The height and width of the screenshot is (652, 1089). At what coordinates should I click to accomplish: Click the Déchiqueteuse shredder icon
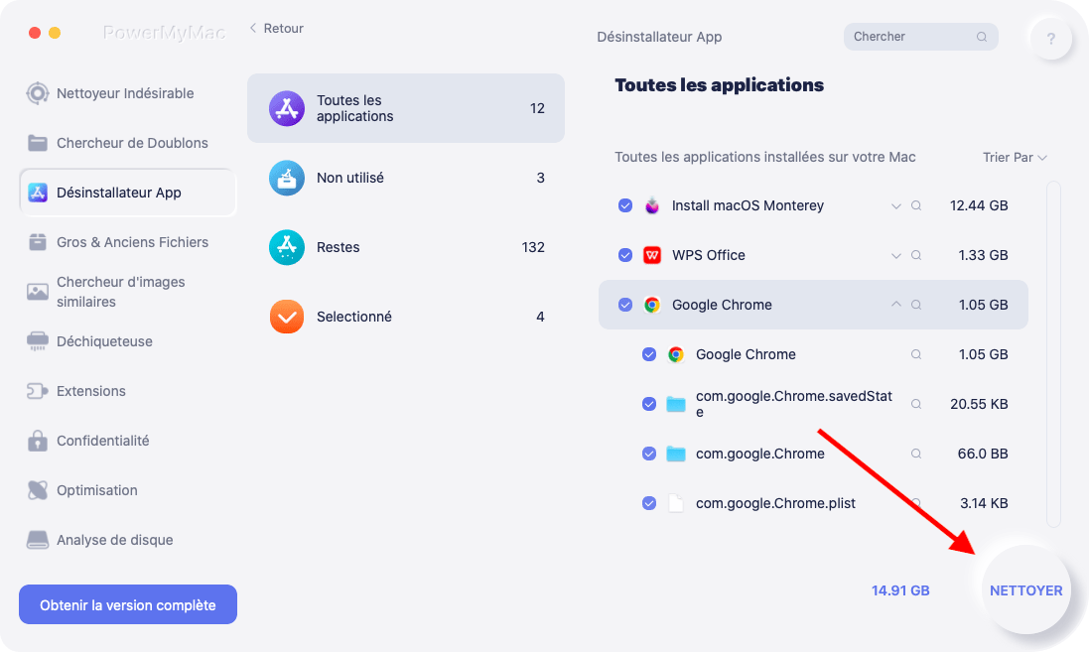[38, 341]
